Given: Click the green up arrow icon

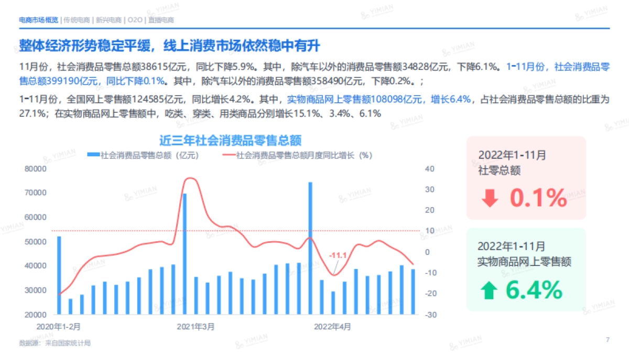Looking at the screenshot, I should [490, 289].
